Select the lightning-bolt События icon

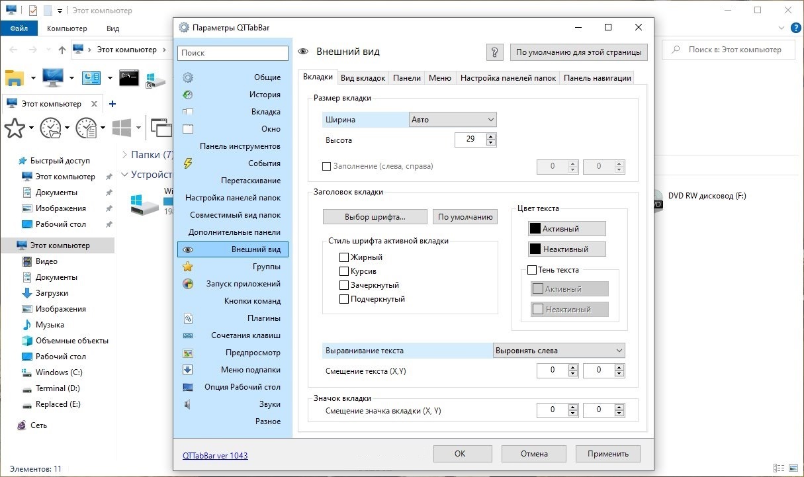pos(188,163)
